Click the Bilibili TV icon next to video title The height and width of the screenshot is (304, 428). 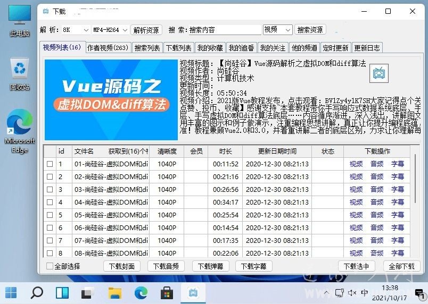pos(378,73)
